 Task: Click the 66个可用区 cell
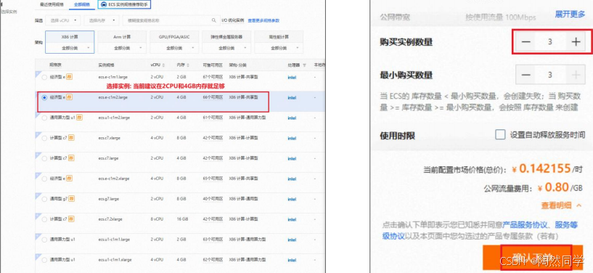tap(212, 97)
